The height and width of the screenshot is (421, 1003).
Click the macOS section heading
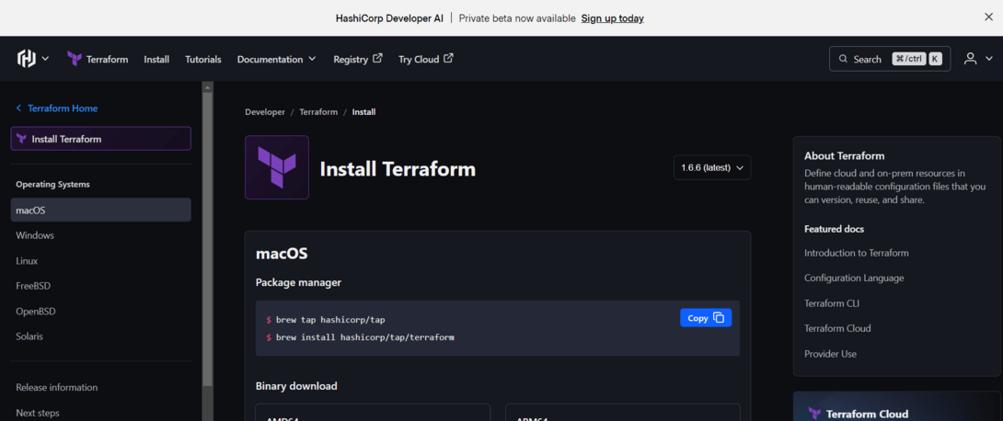282,254
